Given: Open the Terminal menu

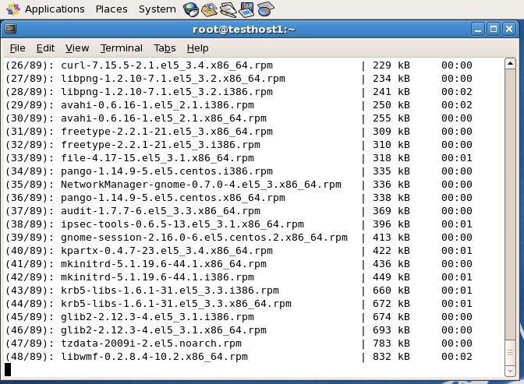Looking at the screenshot, I should (x=121, y=48).
